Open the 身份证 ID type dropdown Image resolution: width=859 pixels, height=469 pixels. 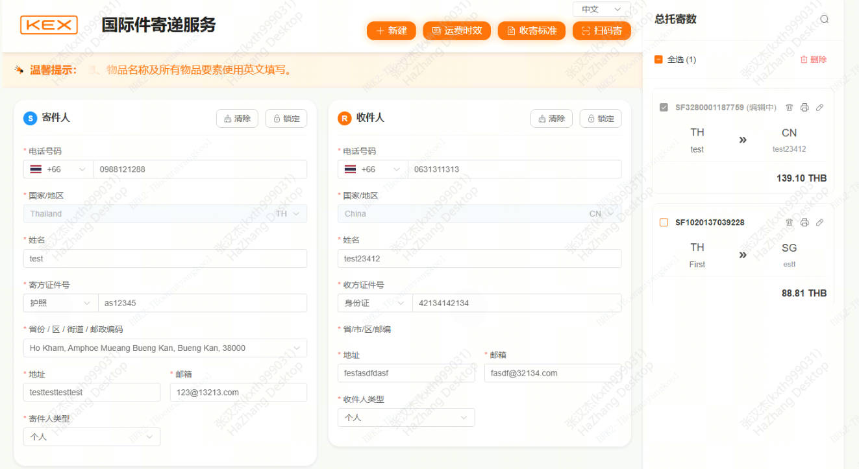click(x=375, y=303)
